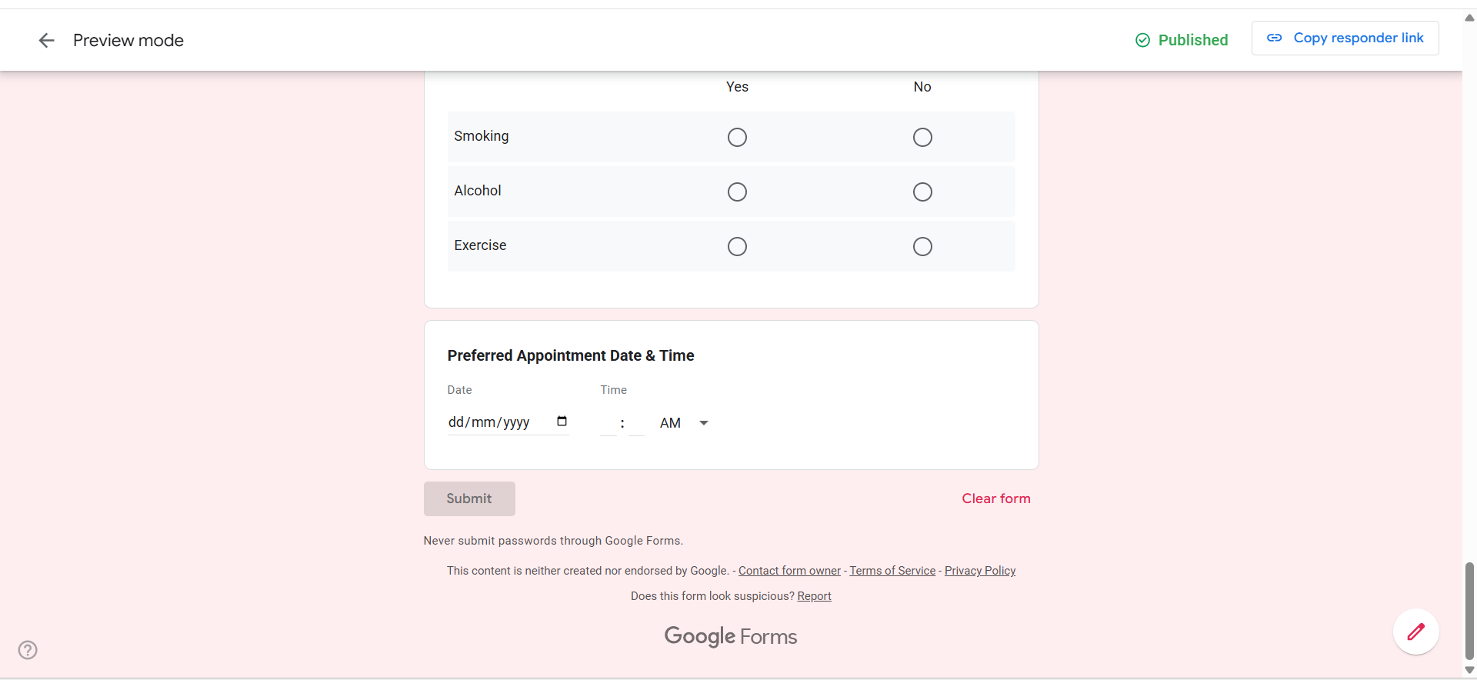The height and width of the screenshot is (680, 1477).
Task: Select Yes for Smoking
Action: click(737, 137)
